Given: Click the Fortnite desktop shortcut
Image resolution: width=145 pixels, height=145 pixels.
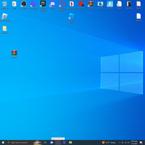Looking at the screenshot, I should (x=110, y=5).
